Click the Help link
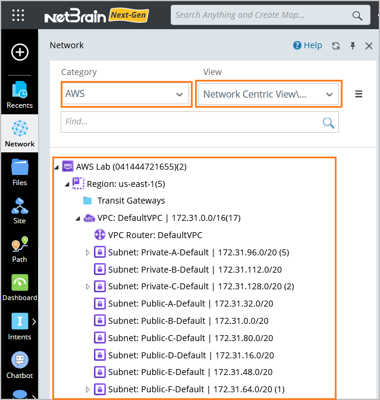 click(307, 45)
